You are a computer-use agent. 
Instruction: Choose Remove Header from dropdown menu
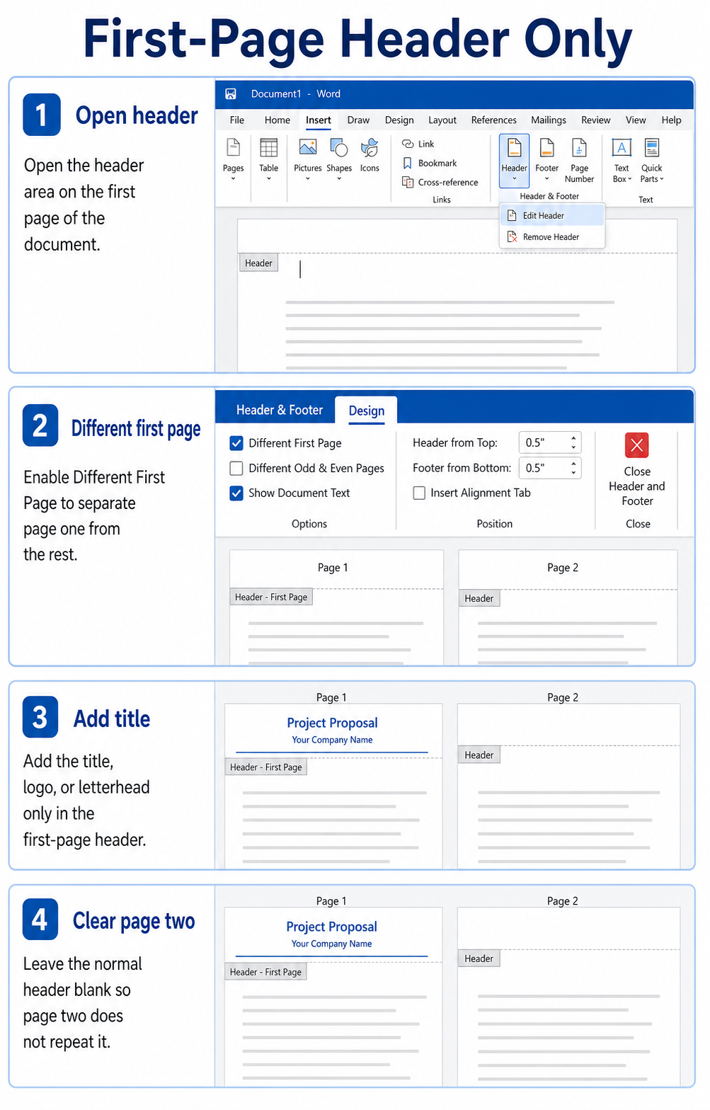(x=552, y=237)
